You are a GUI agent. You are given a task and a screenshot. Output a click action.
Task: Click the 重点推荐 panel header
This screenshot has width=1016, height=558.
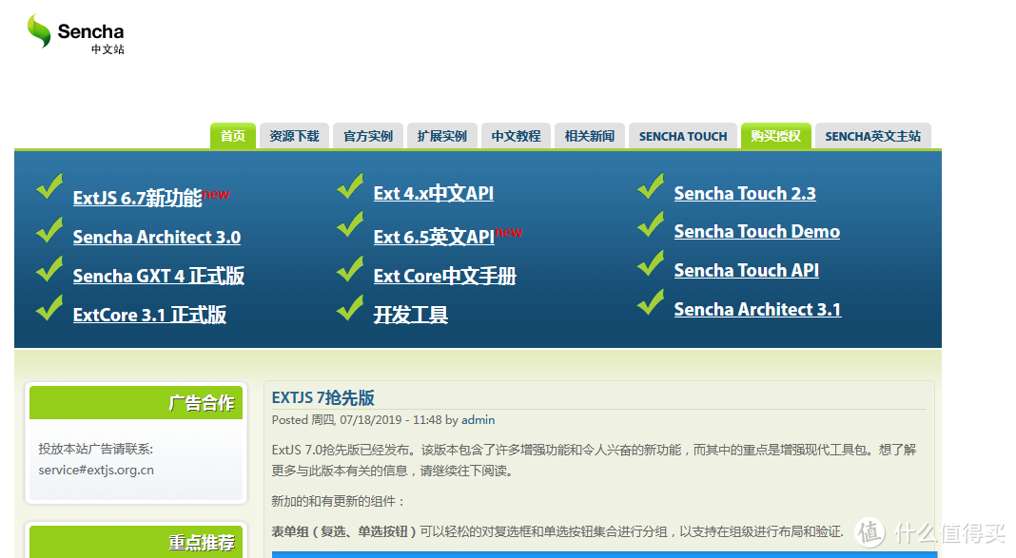136,542
